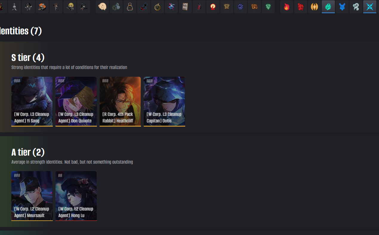Open W Corp. L3 Cleanup Agent Don Quixote card

pyautogui.click(x=76, y=102)
